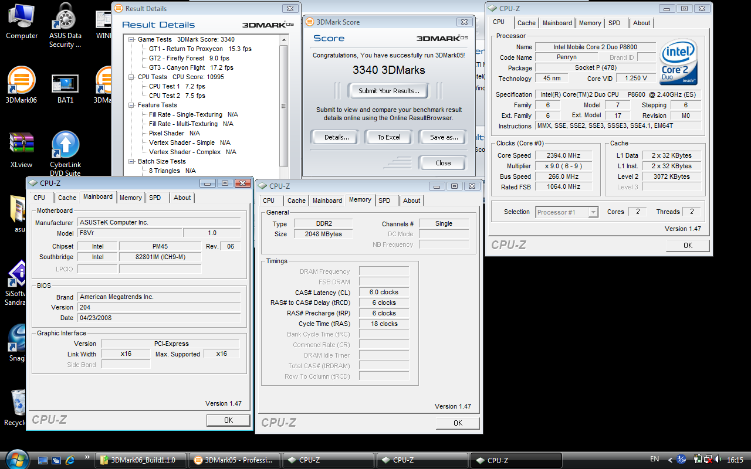Close the 3DMark Score dialog via Close button
The height and width of the screenshot is (469, 751).
tap(443, 163)
